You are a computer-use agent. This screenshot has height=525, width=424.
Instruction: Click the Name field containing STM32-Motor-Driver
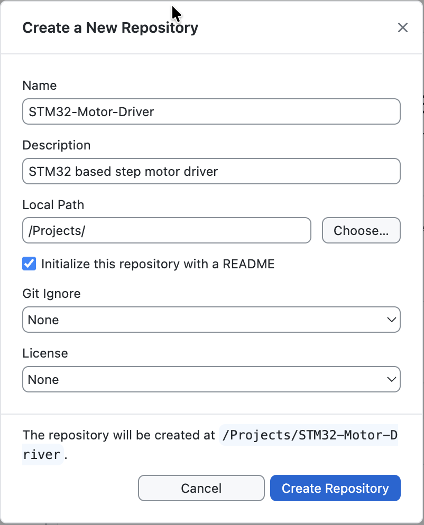point(211,111)
